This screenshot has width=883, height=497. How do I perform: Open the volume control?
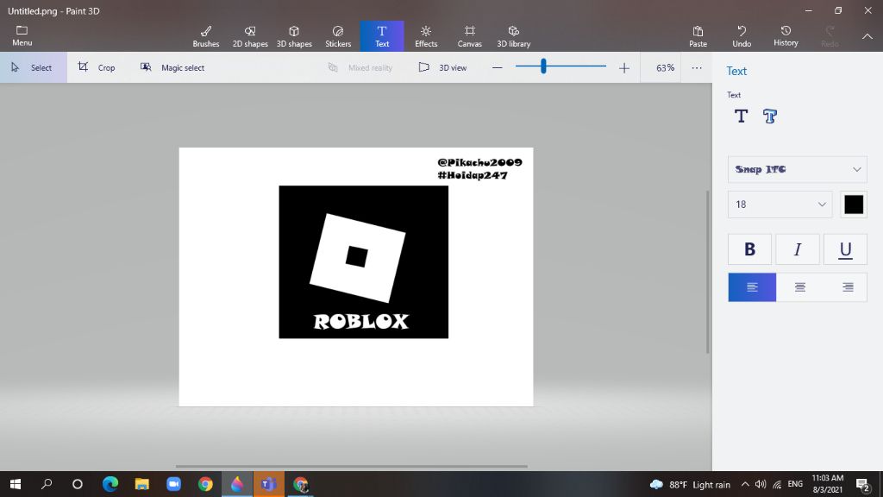coord(761,485)
